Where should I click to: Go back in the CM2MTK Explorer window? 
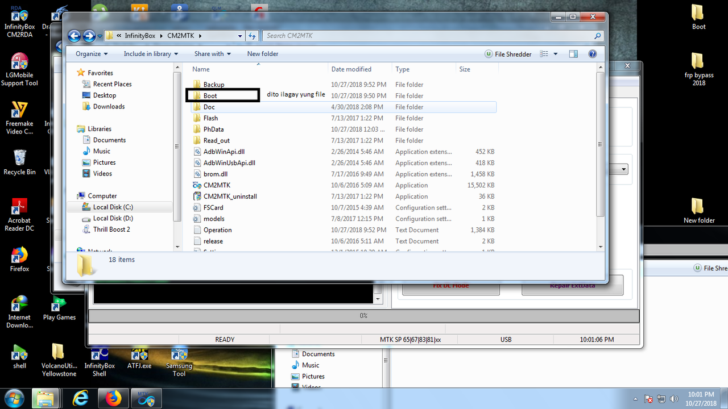[74, 36]
